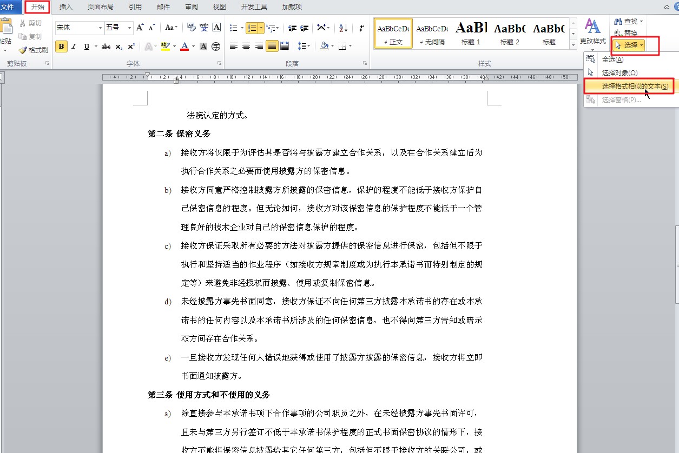Screen dimensions: 679x453
Task: Click the Clear Formatting icon
Action: (192, 27)
